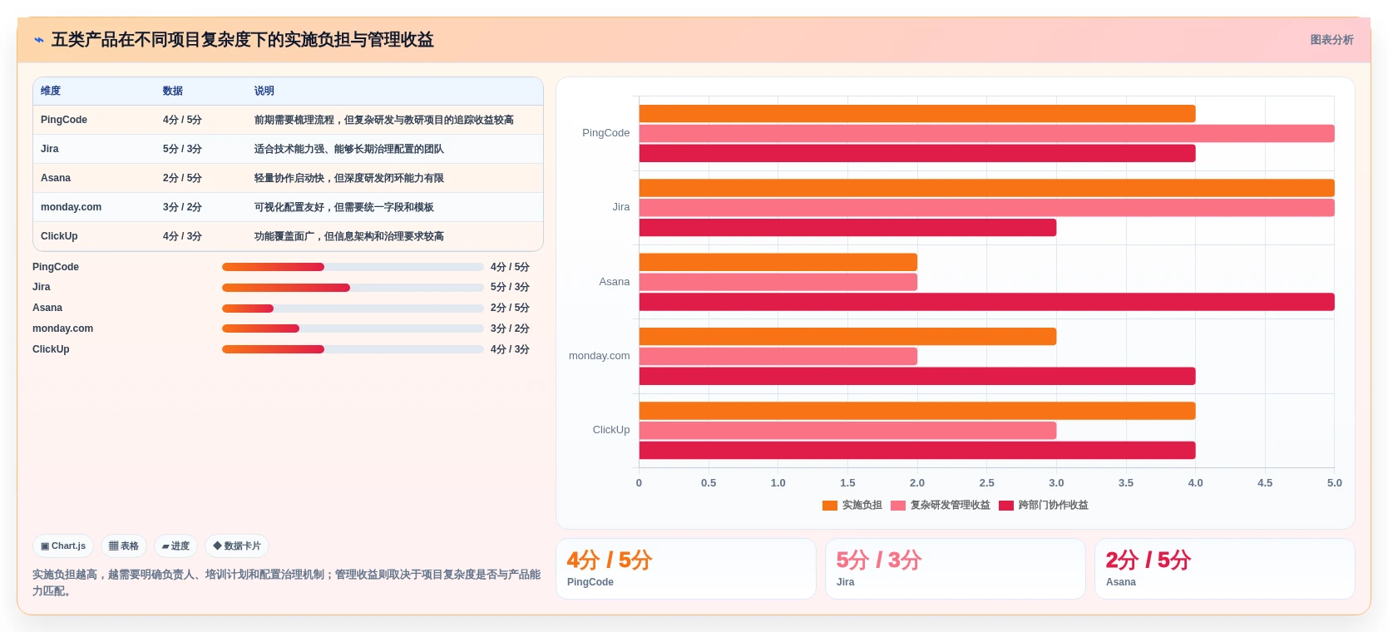This screenshot has width=1388, height=632.
Task: Select the monday.com table row name
Action: pos(71,207)
